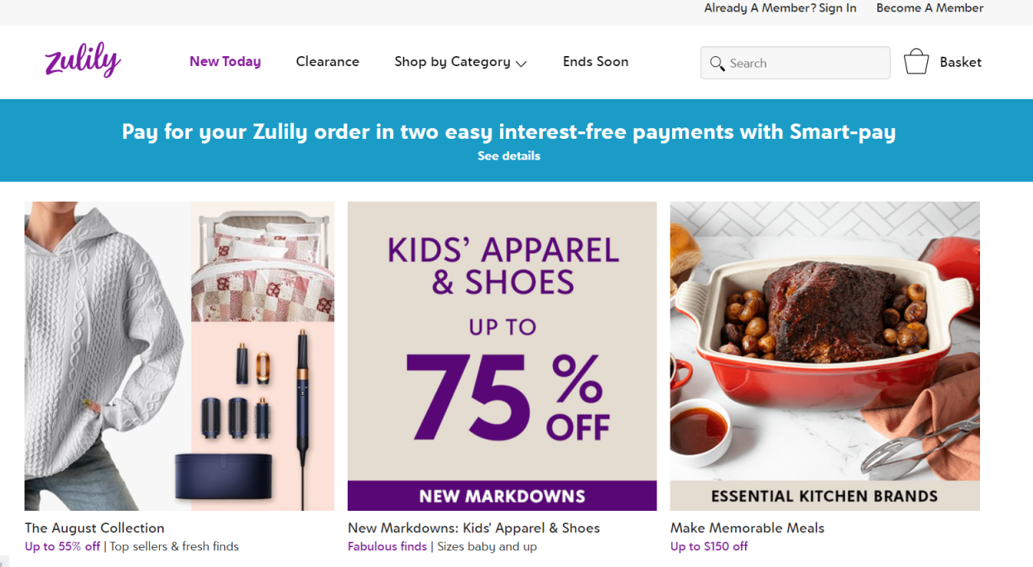
Task: Open the Clearance section
Action: click(328, 61)
